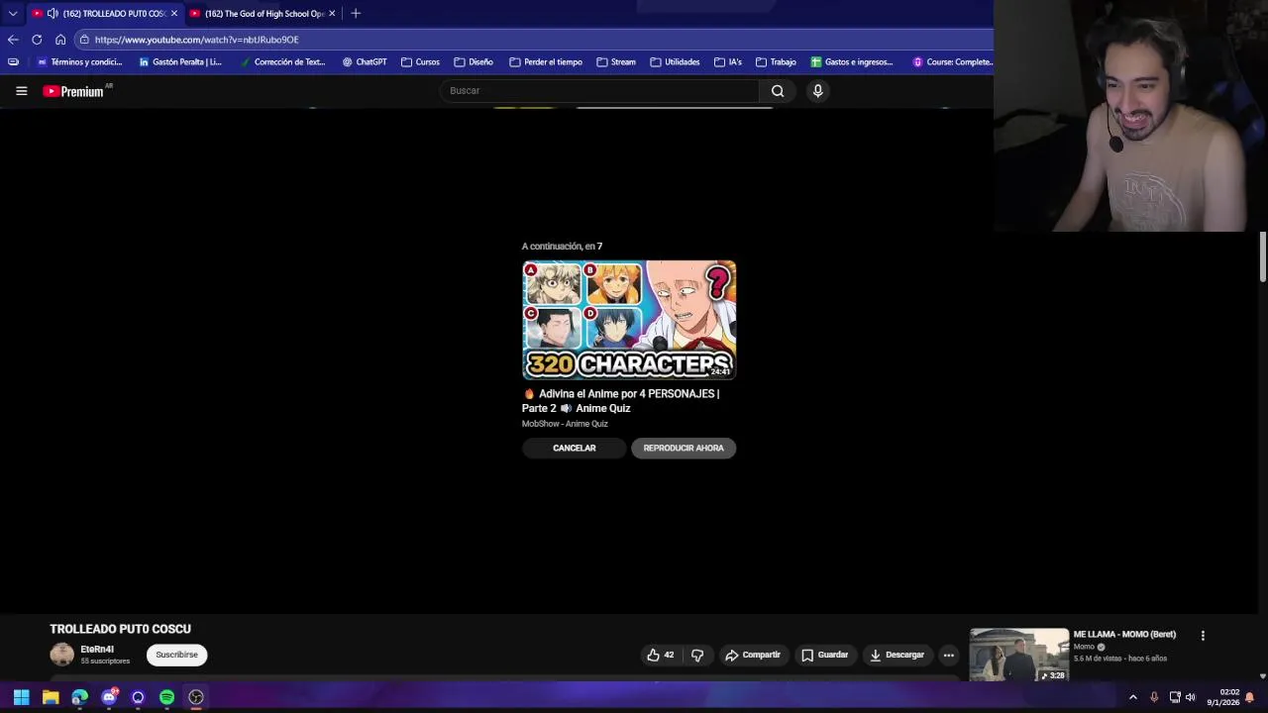Click the search magnifier button
The image size is (1268, 713).
click(778, 91)
